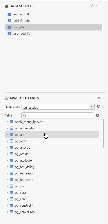
Task: Expand the padb_config_harvest table
Action: [x=8, y=122]
